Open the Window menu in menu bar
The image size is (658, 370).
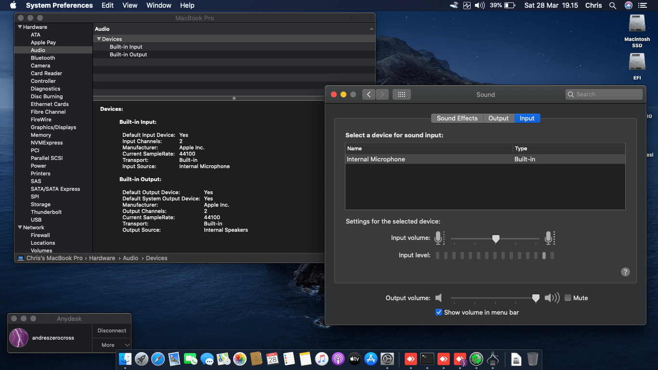click(x=158, y=5)
